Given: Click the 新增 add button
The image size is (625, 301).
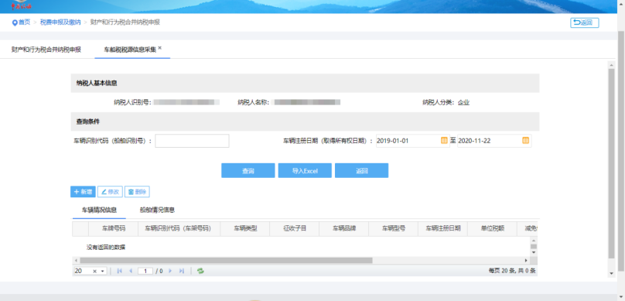Looking at the screenshot, I should point(83,192).
